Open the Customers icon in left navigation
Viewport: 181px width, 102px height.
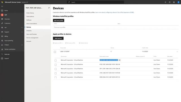pos(2,23)
